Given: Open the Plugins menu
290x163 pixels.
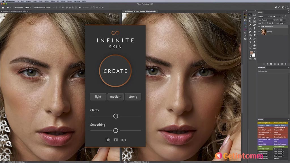Looking at the screenshot, I should pyautogui.click(x=69, y=1).
